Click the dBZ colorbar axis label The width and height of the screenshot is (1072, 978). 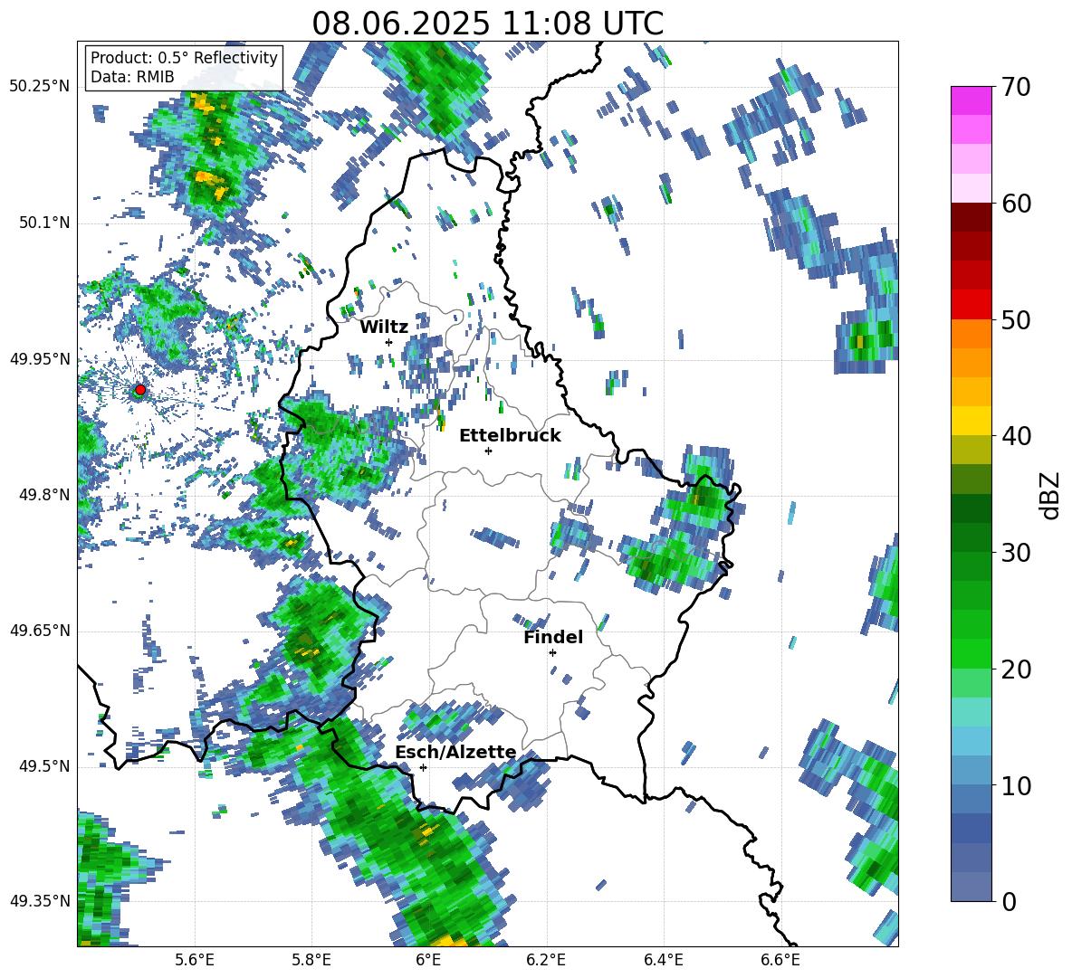tap(1051, 495)
